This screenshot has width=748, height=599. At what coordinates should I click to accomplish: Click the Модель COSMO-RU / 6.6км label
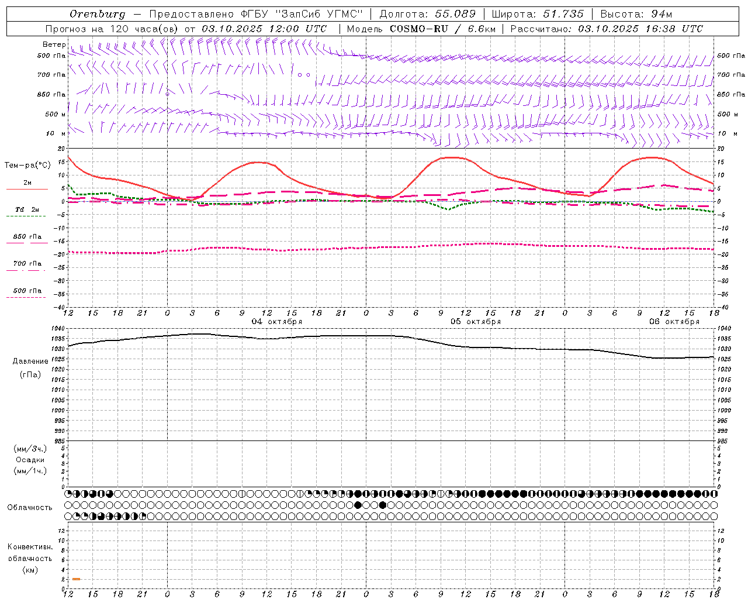pos(421,29)
